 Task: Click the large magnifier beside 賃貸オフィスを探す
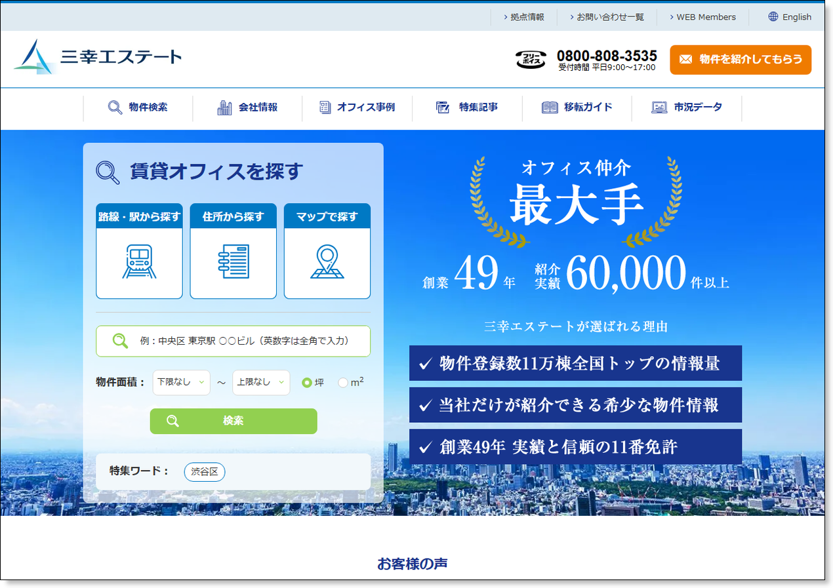click(x=108, y=172)
